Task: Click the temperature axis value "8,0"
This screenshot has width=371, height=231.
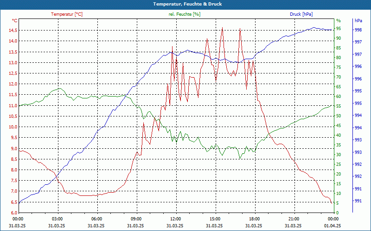Action: click(14, 170)
